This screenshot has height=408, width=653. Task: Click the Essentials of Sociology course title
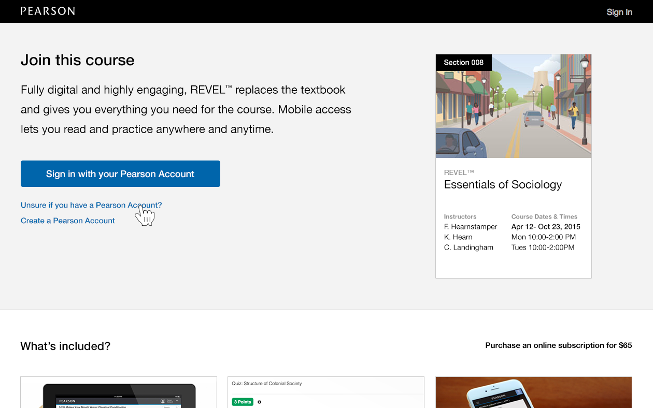click(x=503, y=185)
